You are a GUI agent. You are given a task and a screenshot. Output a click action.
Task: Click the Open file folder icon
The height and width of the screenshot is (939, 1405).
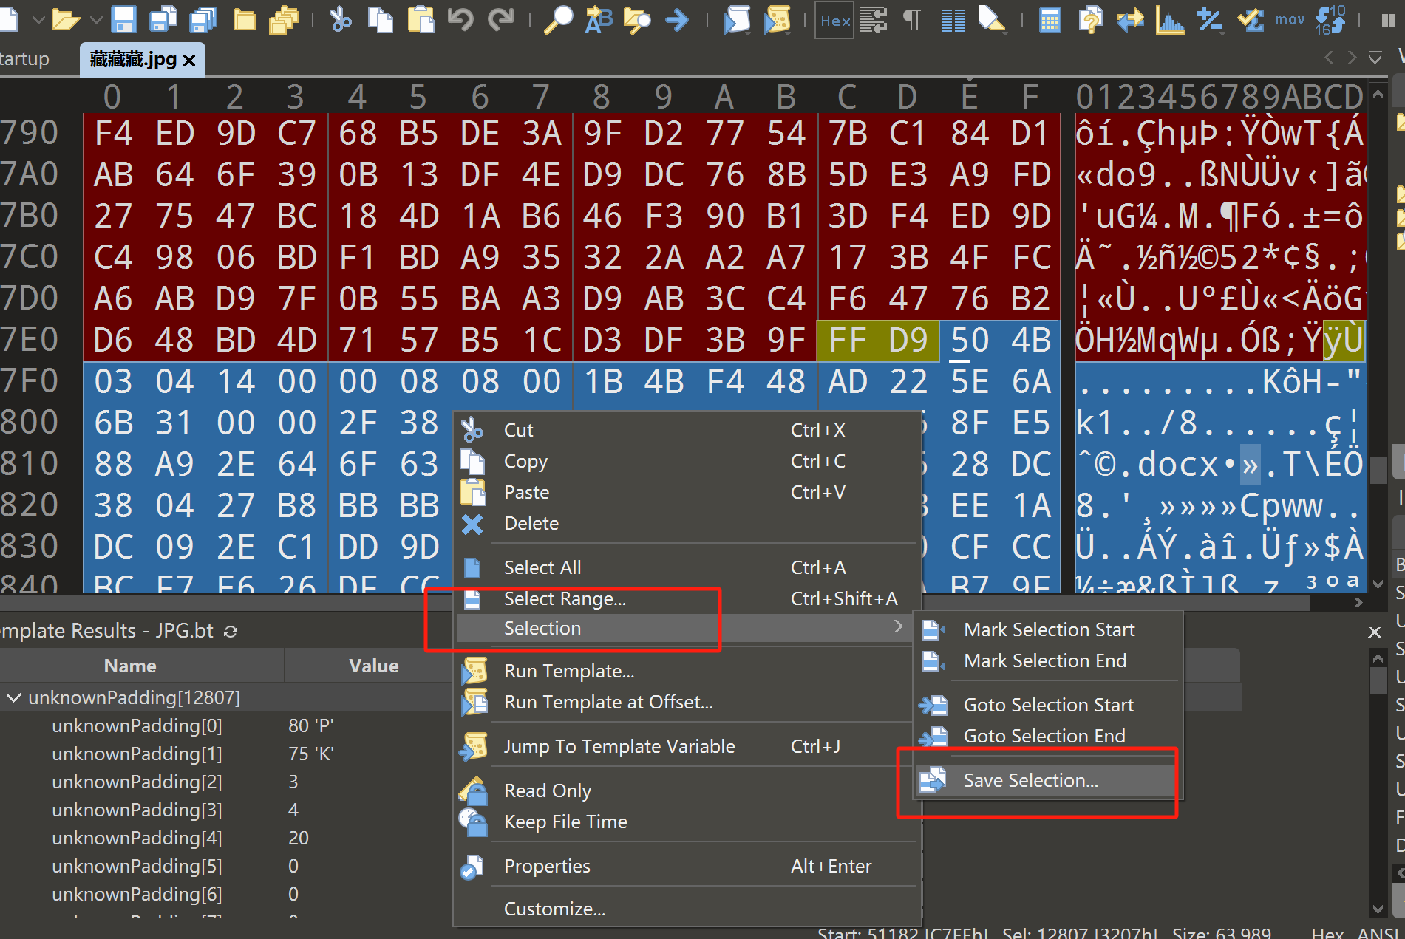point(65,19)
